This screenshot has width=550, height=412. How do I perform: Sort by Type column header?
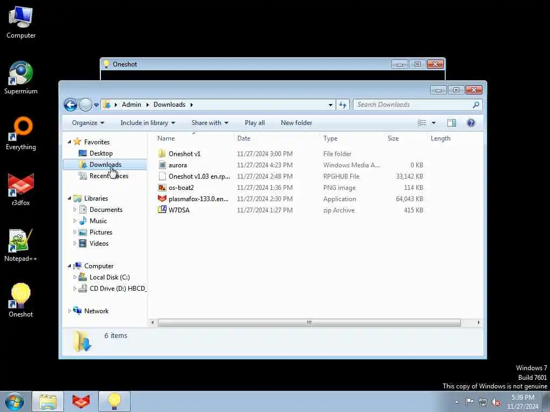pyautogui.click(x=352, y=138)
